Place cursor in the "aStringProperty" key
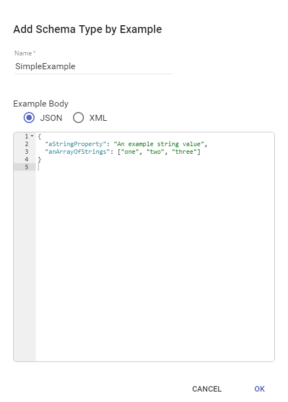 click(76, 144)
